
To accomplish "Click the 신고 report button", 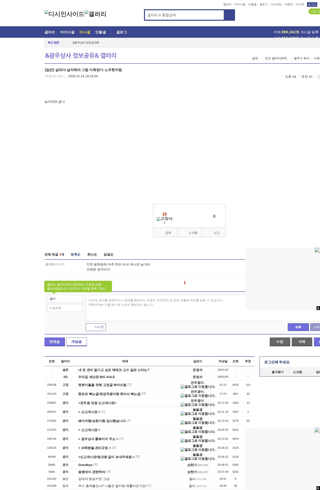I will pos(214,232).
